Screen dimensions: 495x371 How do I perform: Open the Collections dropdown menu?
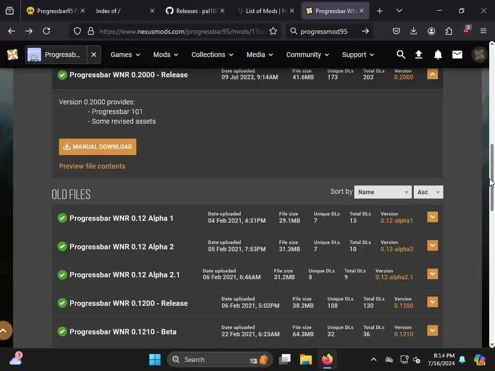point(213,55)
